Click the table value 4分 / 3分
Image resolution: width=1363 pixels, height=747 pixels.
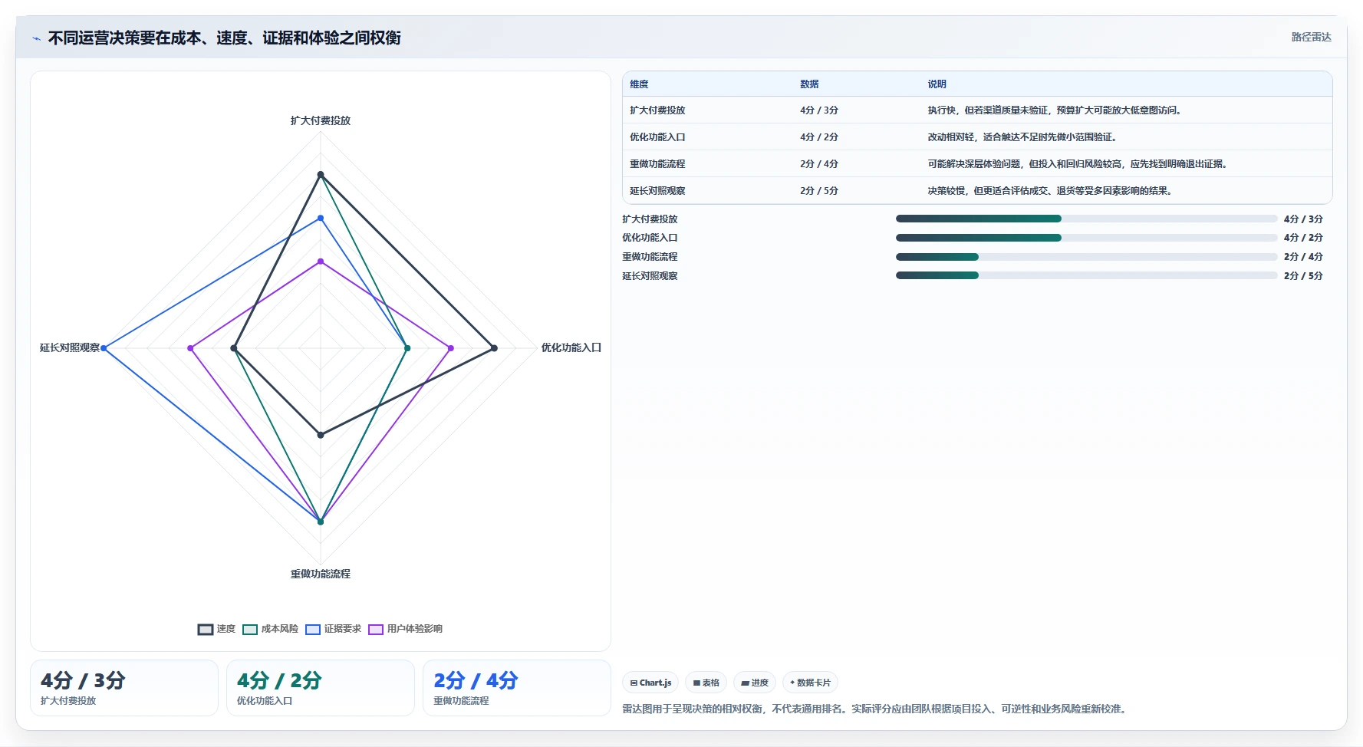pos(819,110)
